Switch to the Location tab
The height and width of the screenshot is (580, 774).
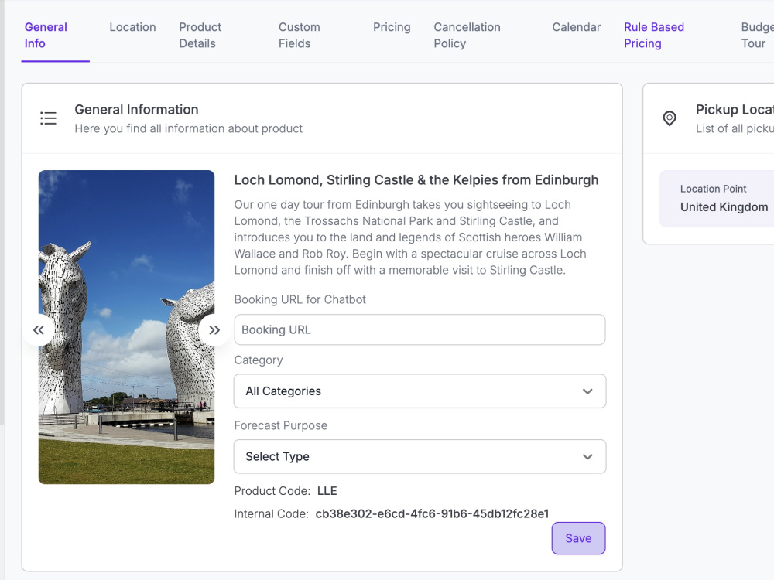(132, 27)
